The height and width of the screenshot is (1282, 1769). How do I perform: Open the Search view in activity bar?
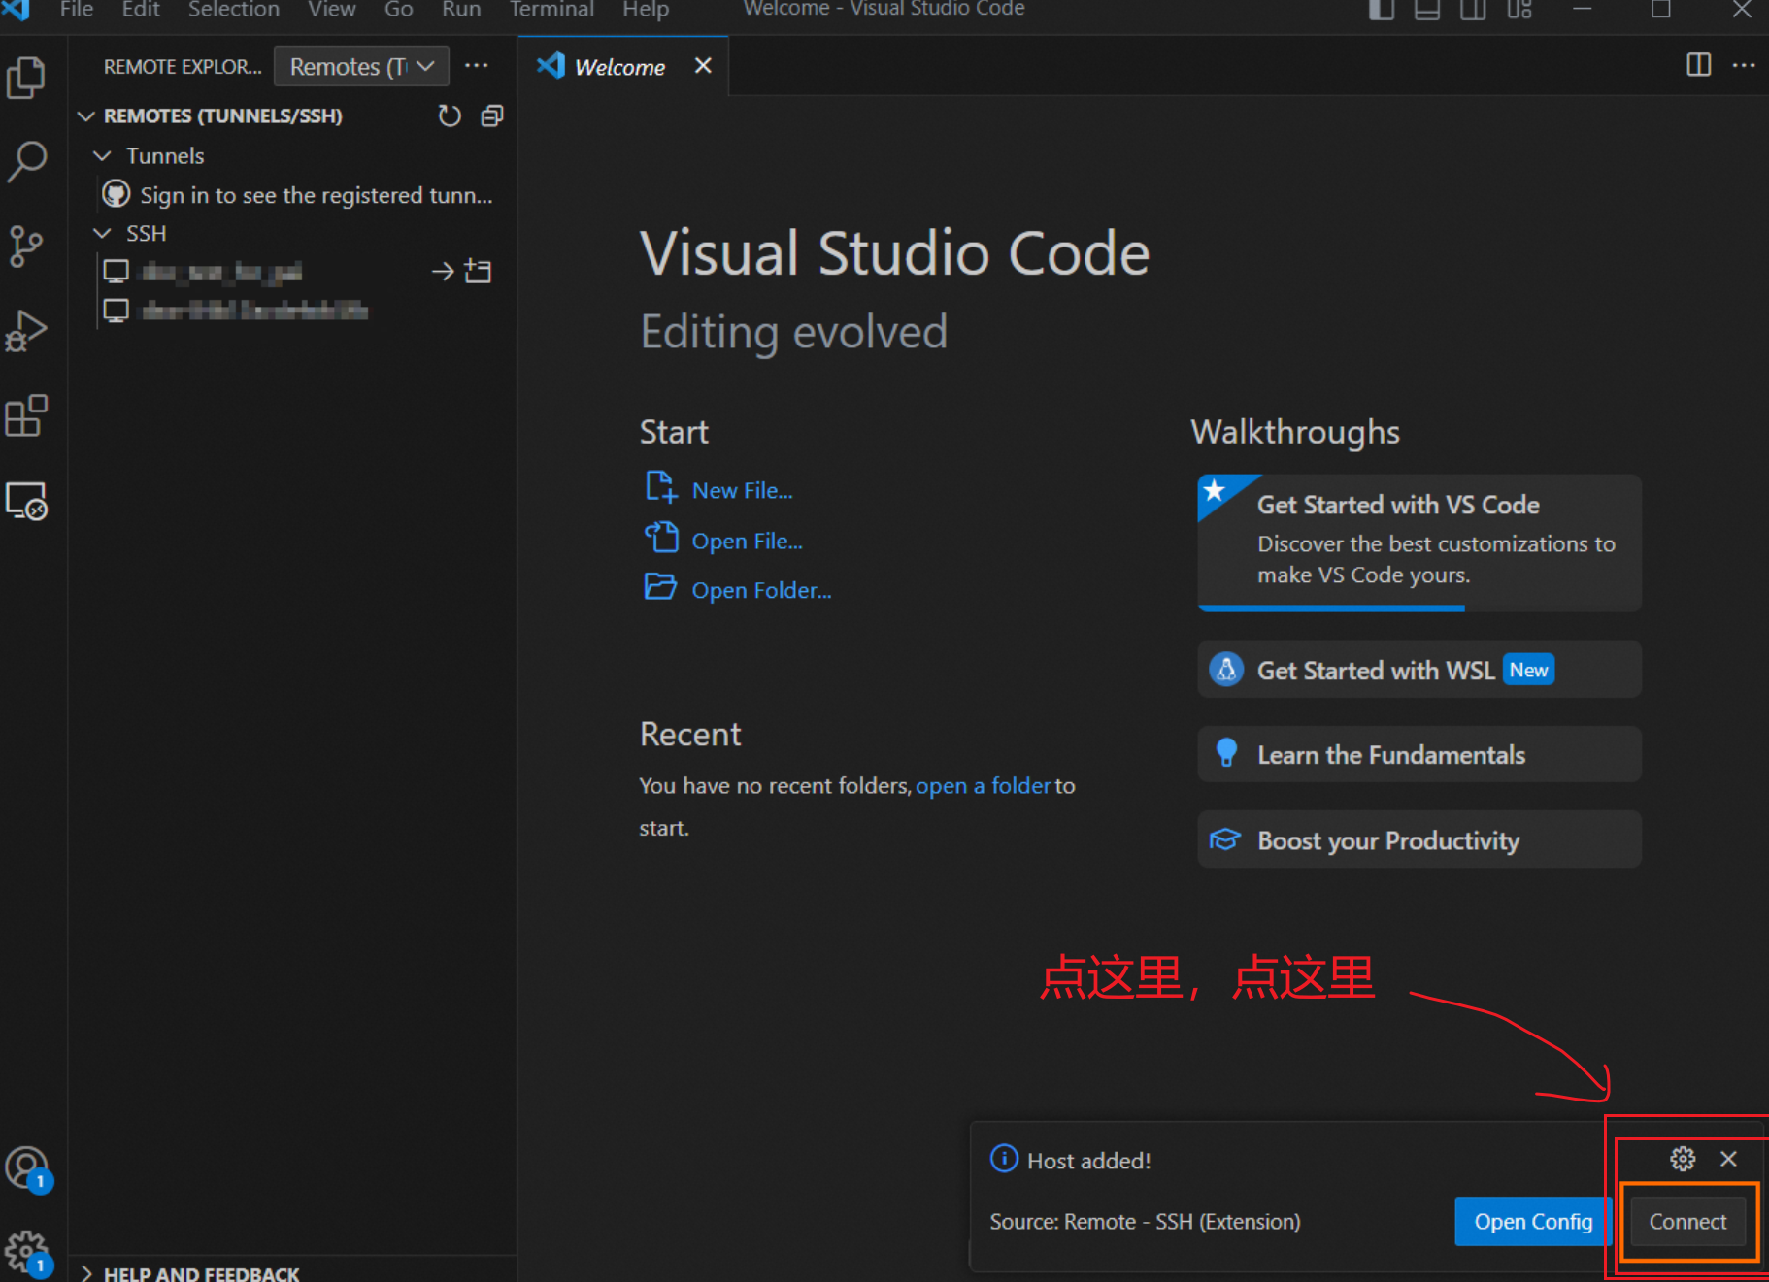(26, 161)
